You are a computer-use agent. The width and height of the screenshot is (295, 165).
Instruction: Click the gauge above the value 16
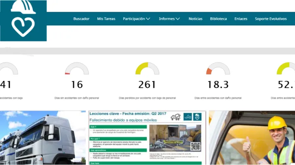(77, 68)
